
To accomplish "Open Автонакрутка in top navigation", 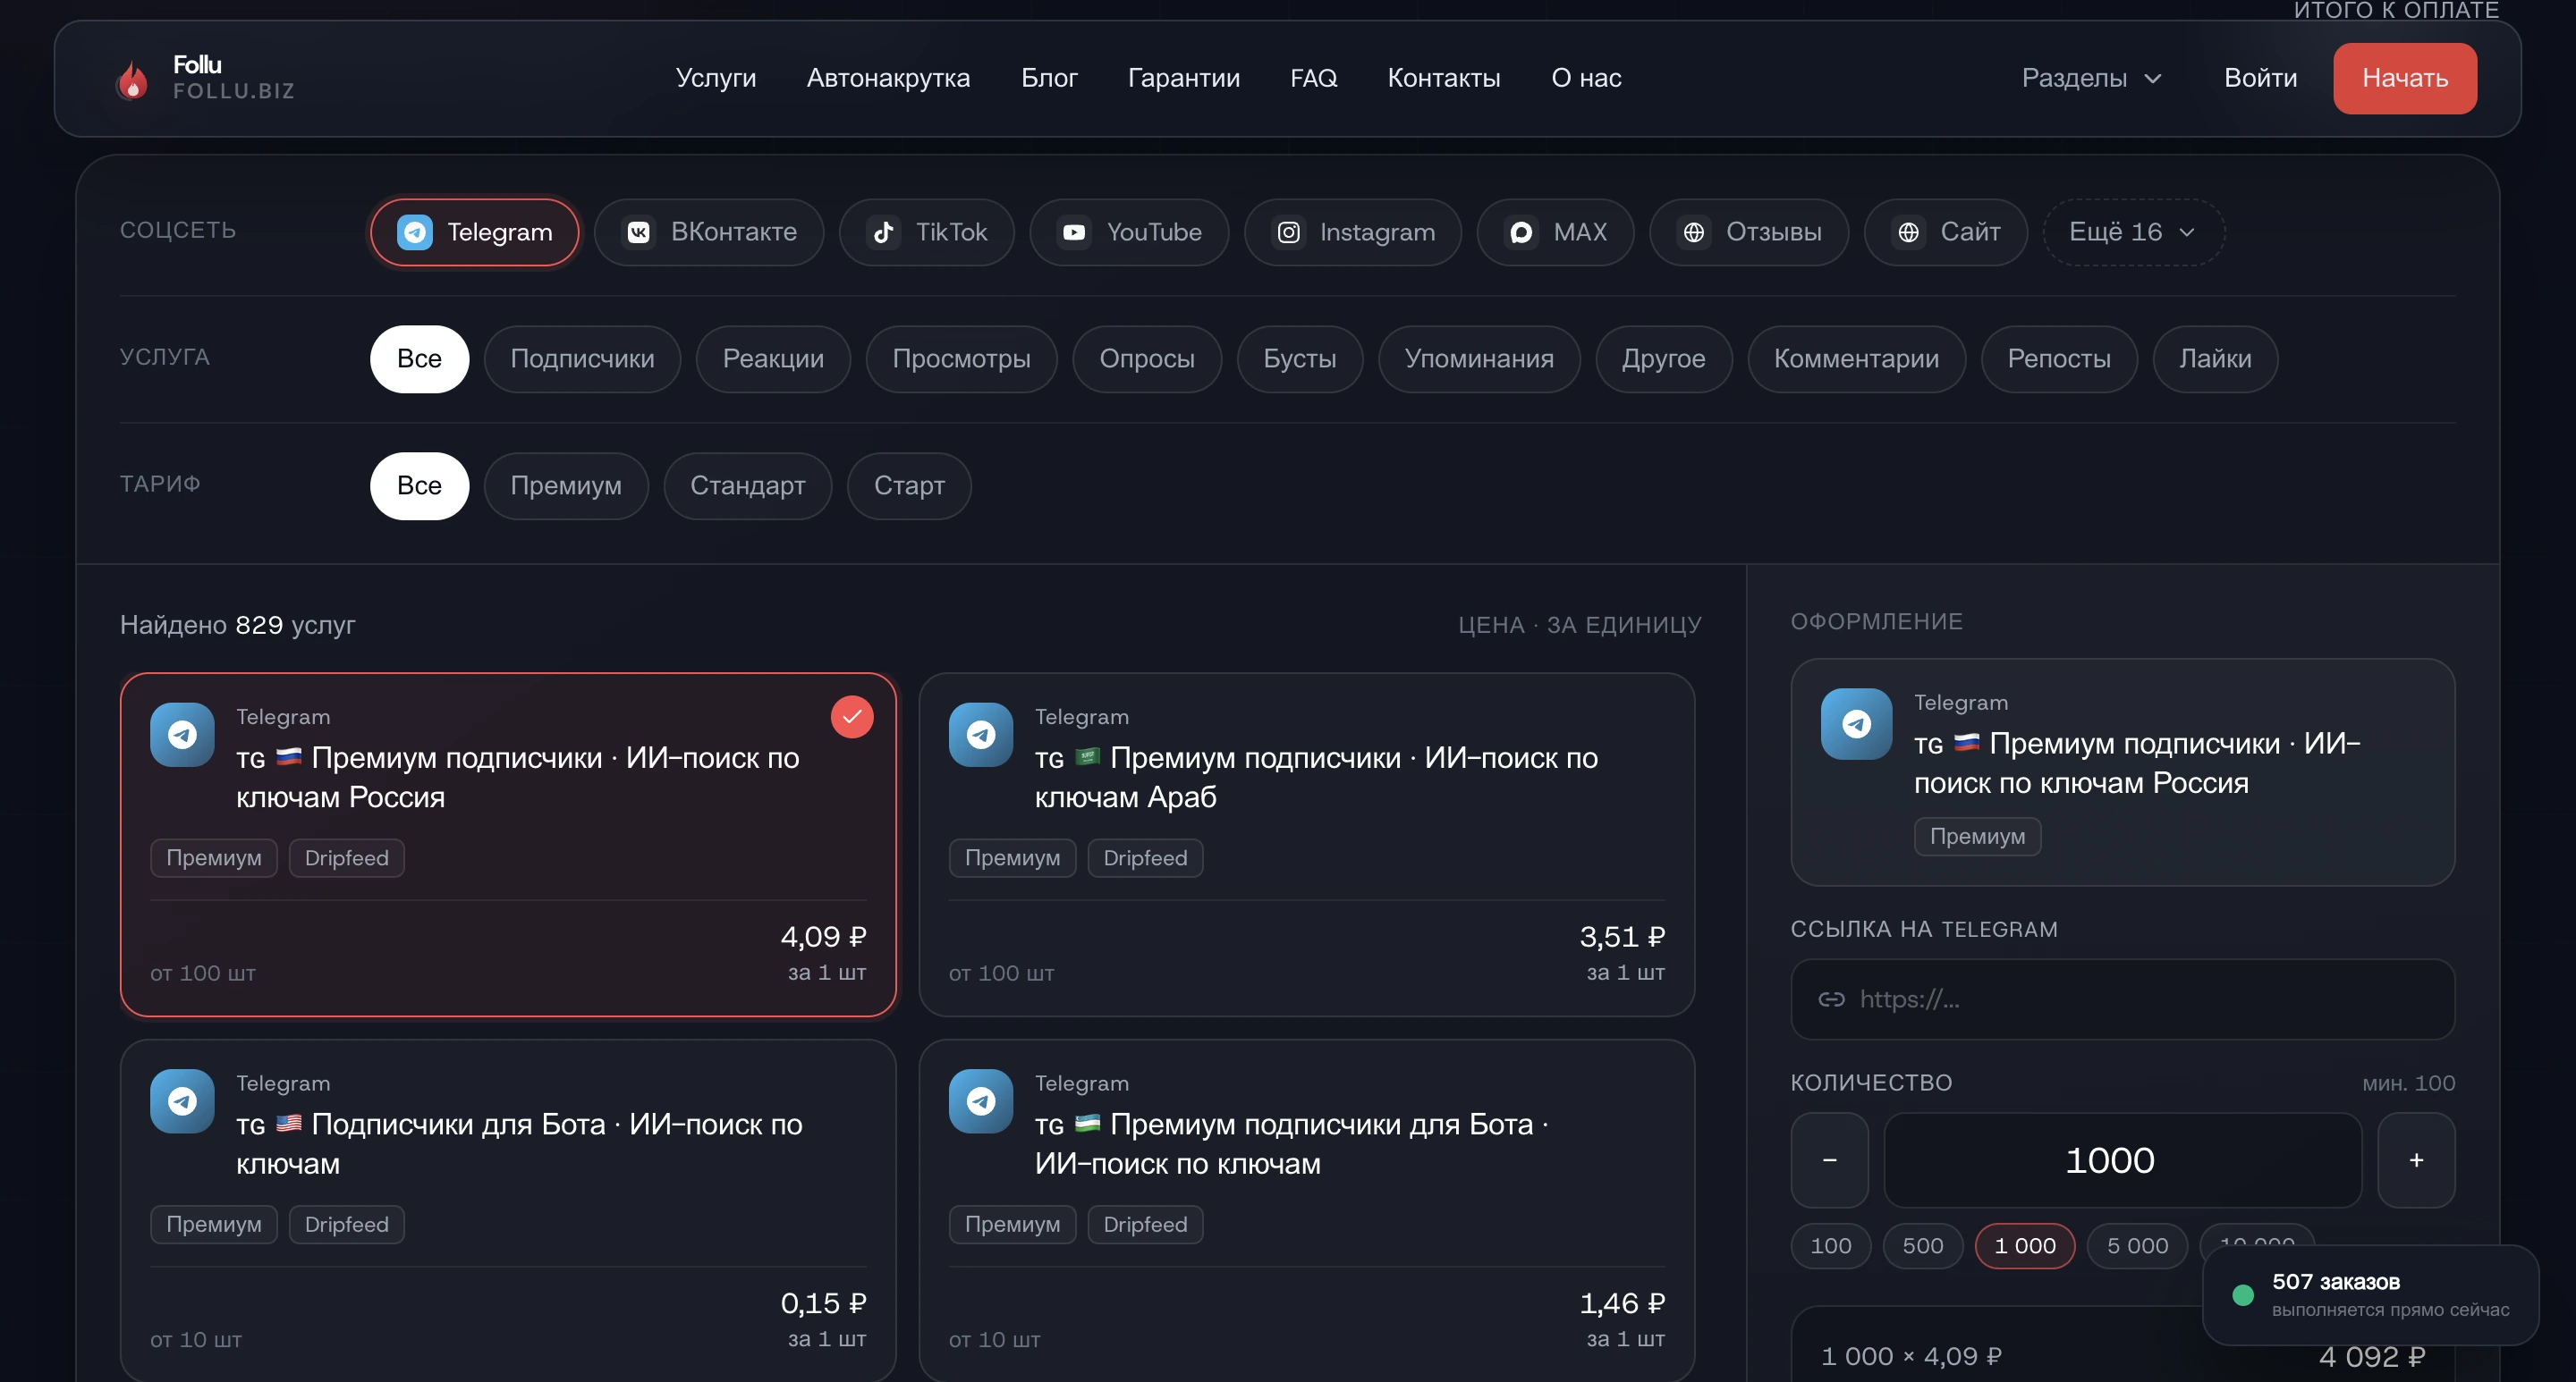I will (x=888, y=78).
